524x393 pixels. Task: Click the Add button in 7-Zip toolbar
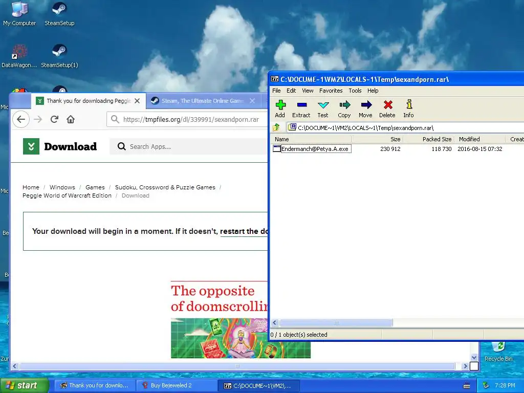[x=280, y=109]
